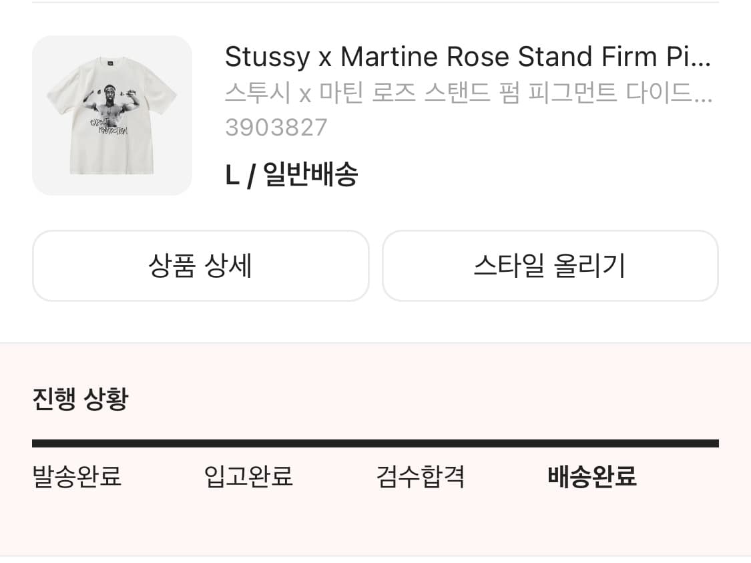
Task: Open the Stussy x Martine Rose product title
Action: [x=467, y=57]
